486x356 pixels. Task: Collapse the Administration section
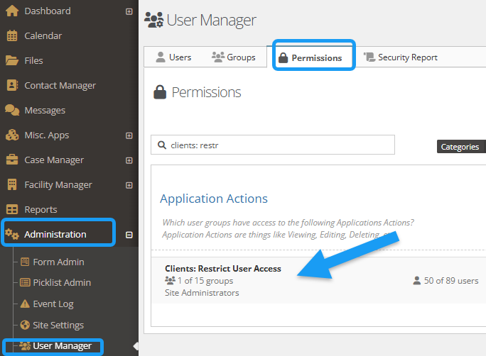tap(129, 235)
